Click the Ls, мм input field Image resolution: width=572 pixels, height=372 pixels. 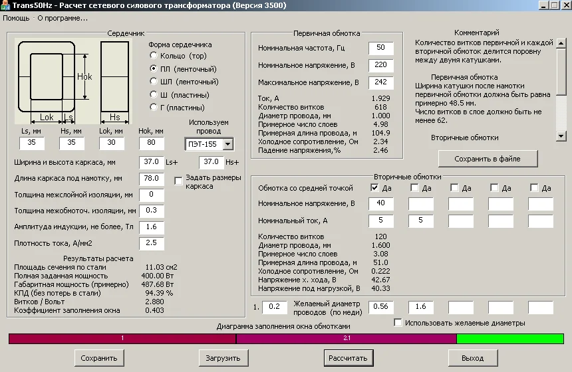(x=32, y=143)
